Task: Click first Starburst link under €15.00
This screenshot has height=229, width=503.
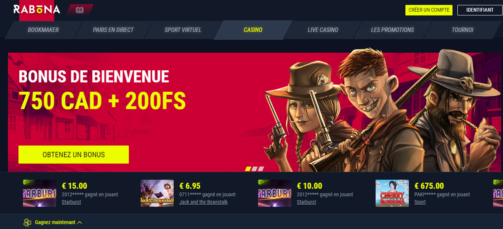Action: click(x=71, y=202)
